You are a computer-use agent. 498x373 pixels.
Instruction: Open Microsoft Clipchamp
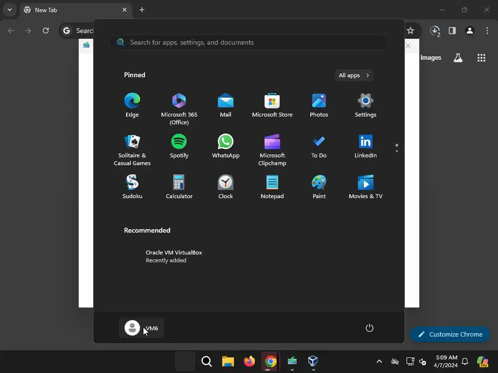(x=272, y=150)
